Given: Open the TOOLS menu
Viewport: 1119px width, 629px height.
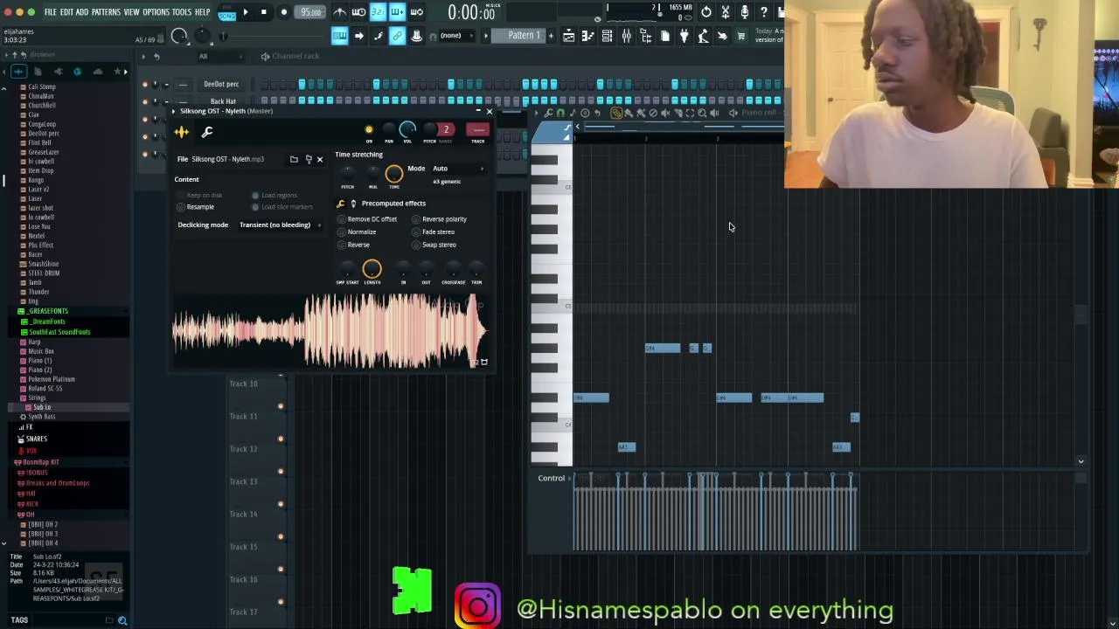Looking at the screenshot, I should pos(182,12).
